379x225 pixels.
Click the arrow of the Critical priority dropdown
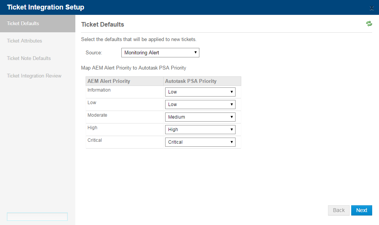pos(232,142)
